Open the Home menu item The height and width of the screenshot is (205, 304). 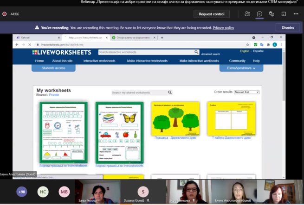click(39, 61)
